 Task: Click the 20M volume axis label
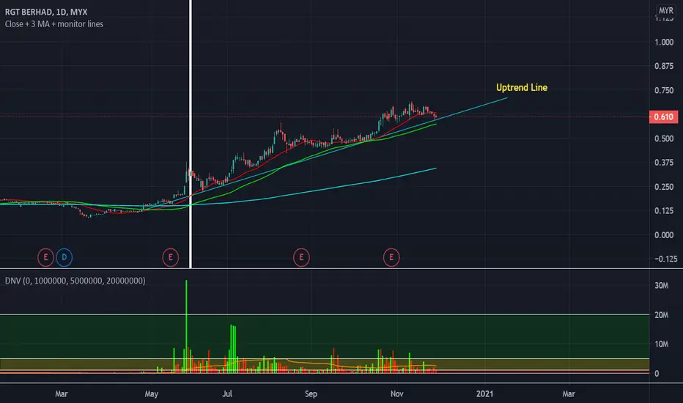click(661, 315)
